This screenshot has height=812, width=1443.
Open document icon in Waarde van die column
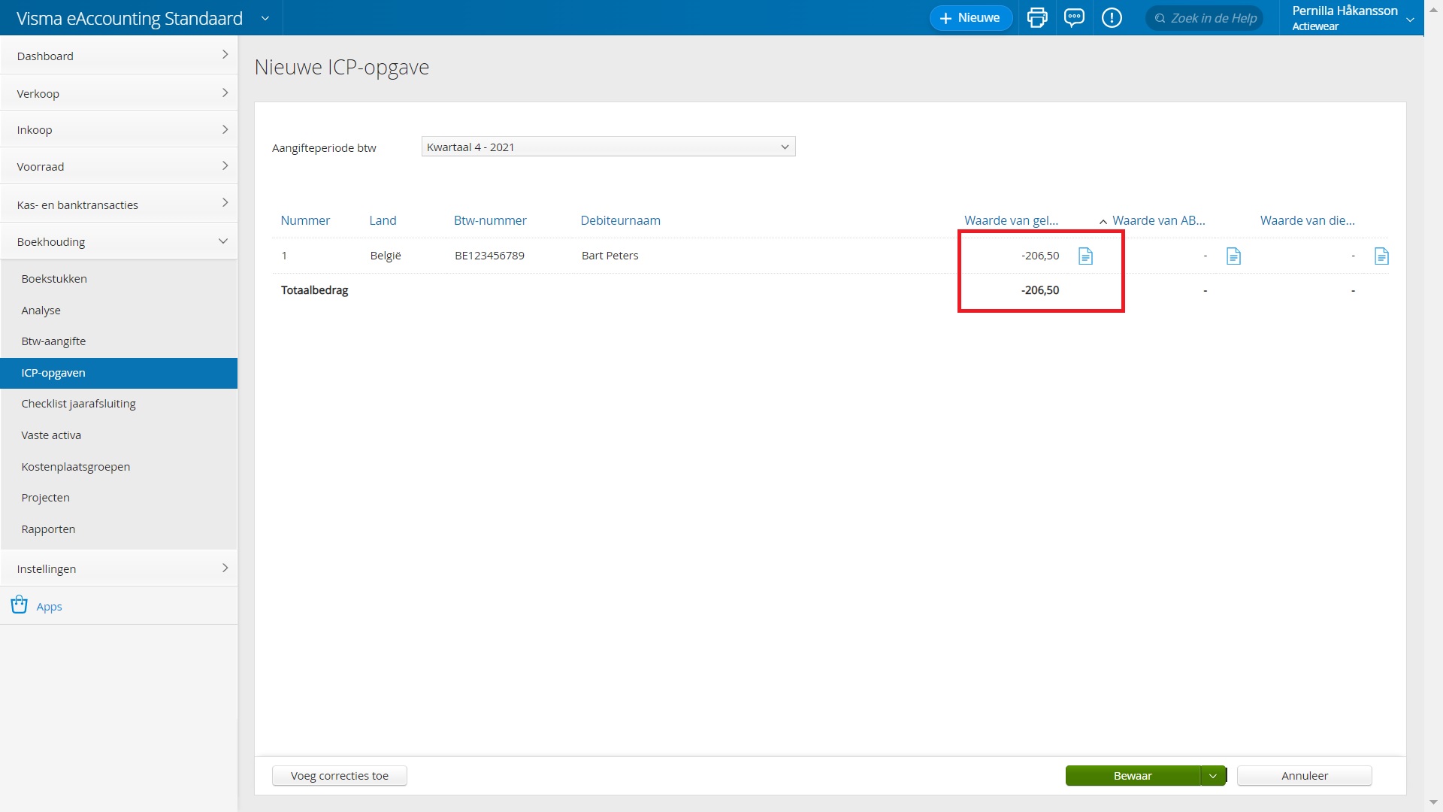1381,256
